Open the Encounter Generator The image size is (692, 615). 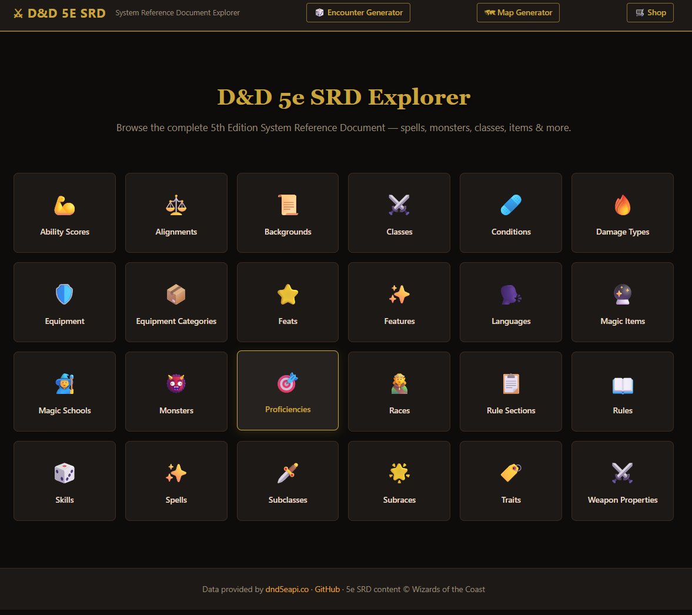click(x=358, y=12)
